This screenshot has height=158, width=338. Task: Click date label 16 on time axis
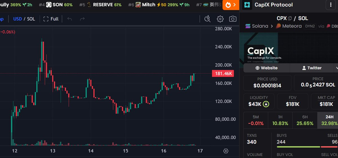click(164, 151)
